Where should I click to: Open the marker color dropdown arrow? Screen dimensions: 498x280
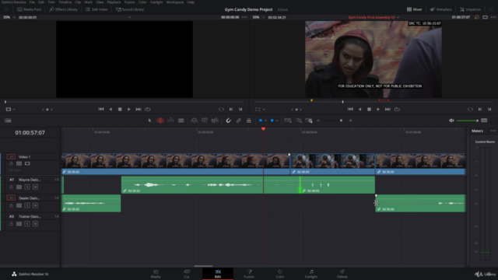277,121
